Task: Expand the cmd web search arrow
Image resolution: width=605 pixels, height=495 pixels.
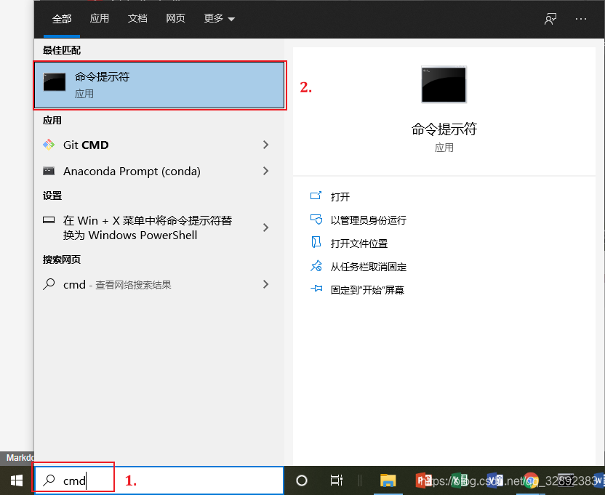Action: pos(265,284)
